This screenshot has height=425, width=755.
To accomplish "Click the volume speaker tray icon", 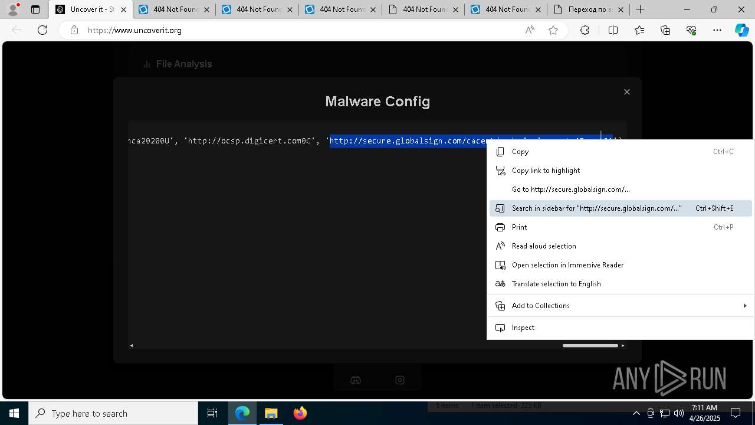I will tap(679, 413).
